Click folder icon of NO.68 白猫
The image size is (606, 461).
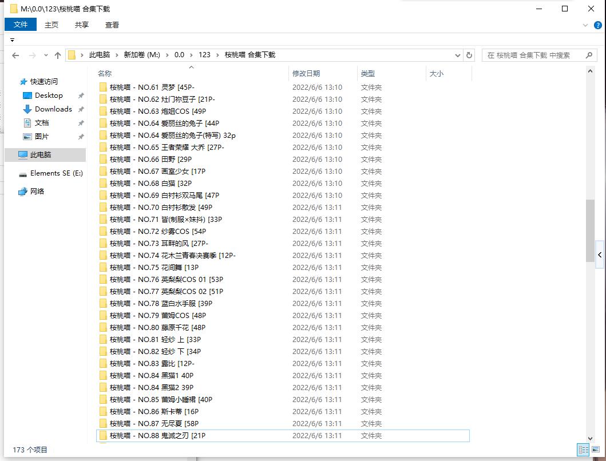click(x=103, y=183)
